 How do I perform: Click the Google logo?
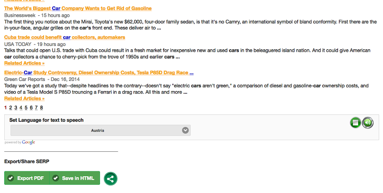point(28,142)
